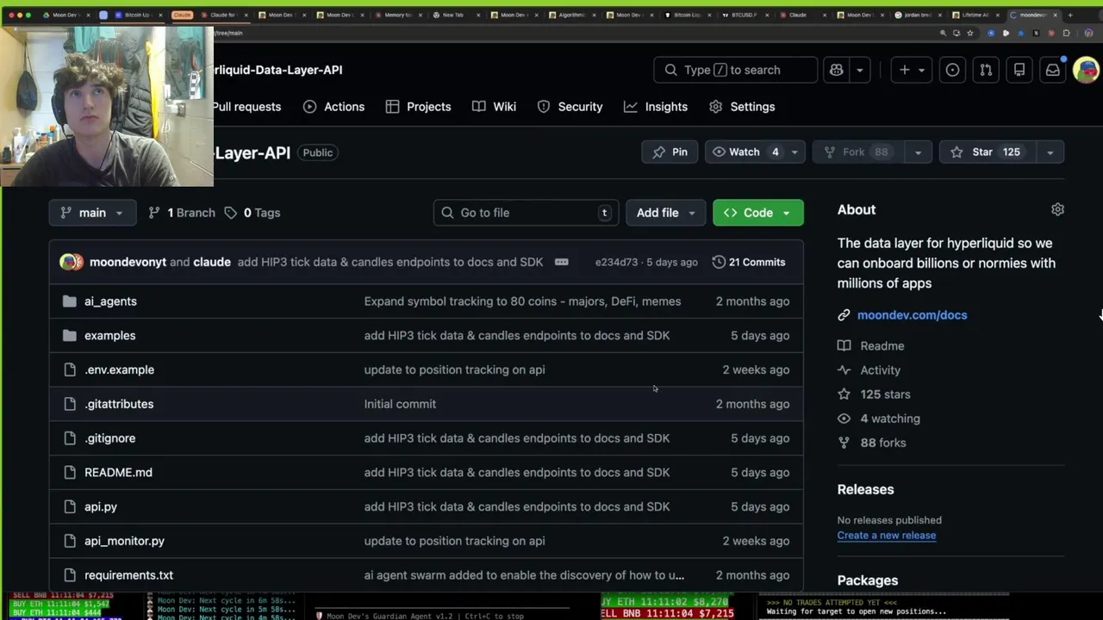Click the claude co-author name
Image resolution: width=1103 pixels, height=620 pixels.
[212, 262]
